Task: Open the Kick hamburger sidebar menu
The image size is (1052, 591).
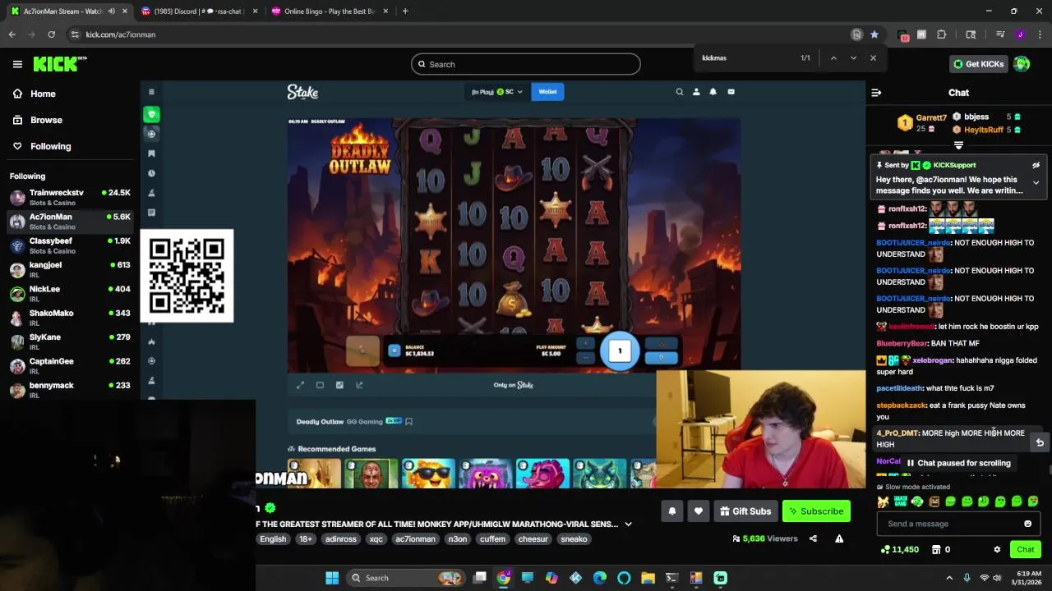Action: 17,64
